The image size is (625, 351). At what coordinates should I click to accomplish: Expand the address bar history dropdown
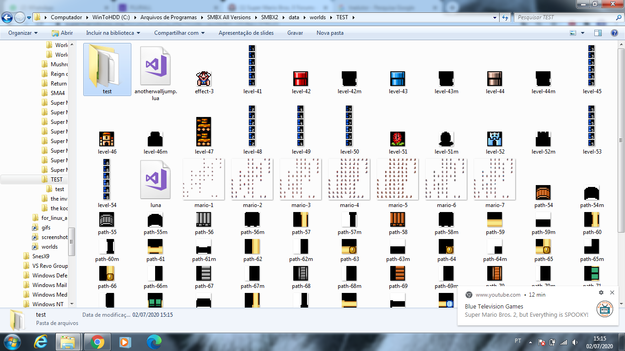[495, 17]
